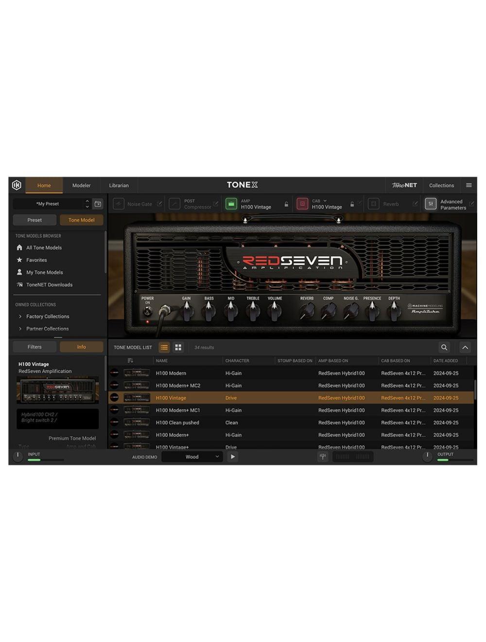This screenshot has height=642, width=486.
Task: Click the edit icon next to CAB lock
Action: tap(360, 203)
